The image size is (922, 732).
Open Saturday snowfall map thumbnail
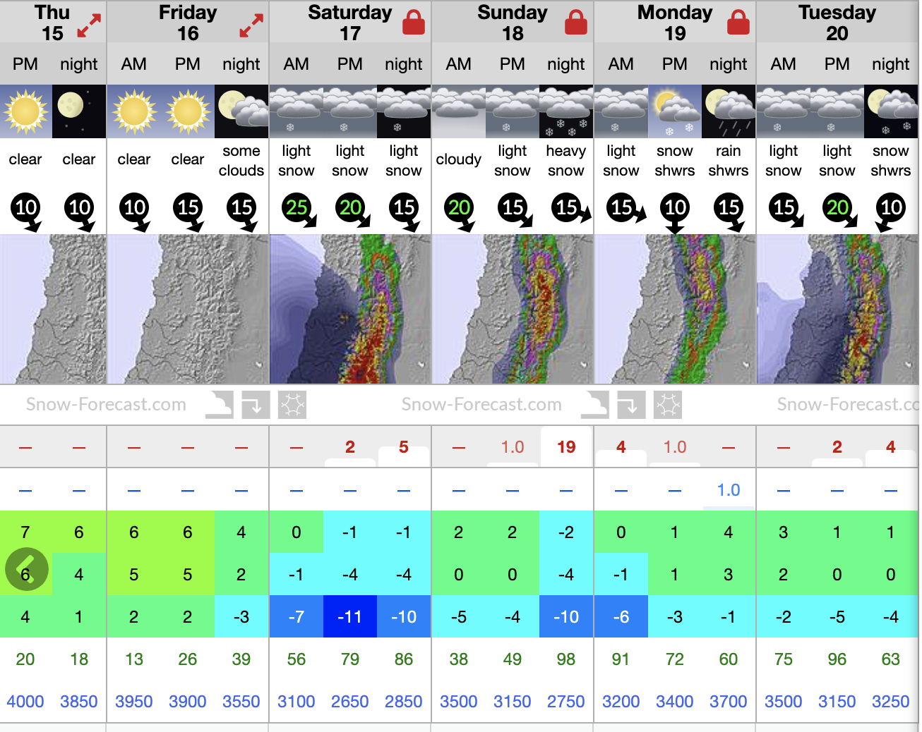[x=350, y=309]
